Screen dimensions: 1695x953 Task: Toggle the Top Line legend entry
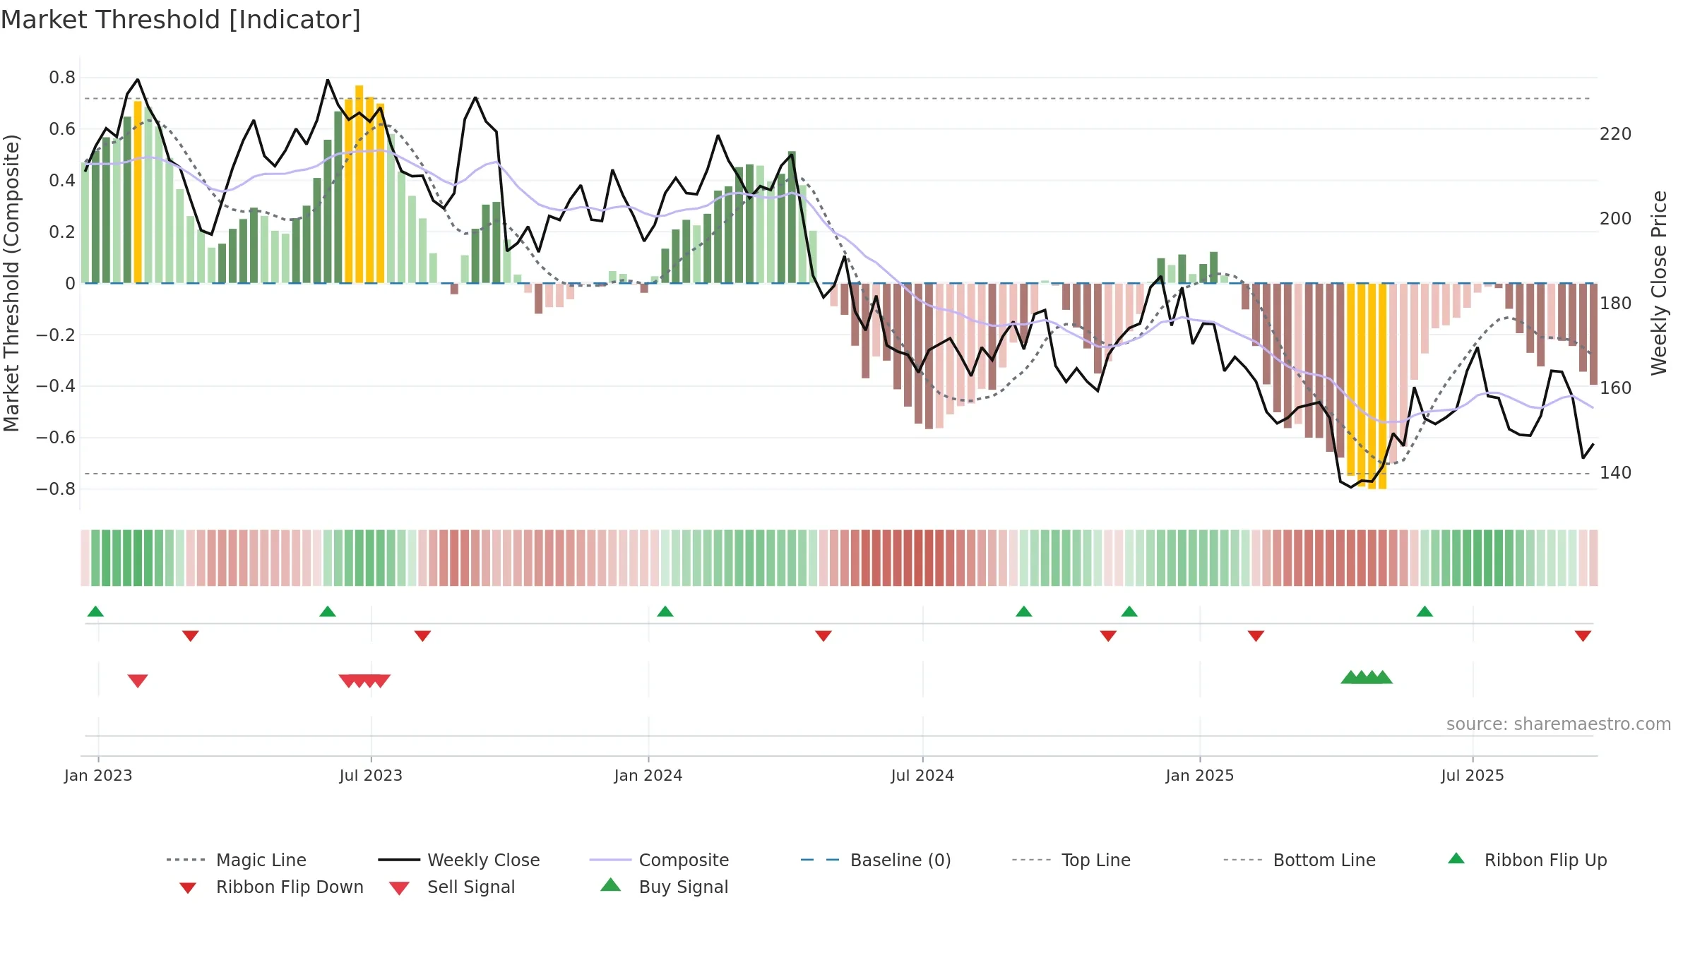click(1071, 860)
